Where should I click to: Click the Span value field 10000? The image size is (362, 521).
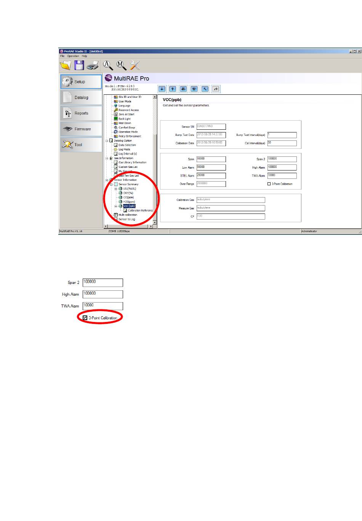pyautogui.click(x=211, y=159)
